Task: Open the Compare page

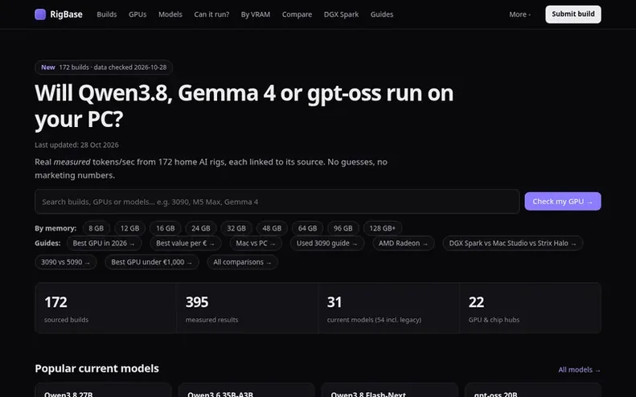Action: pos(297,14)
